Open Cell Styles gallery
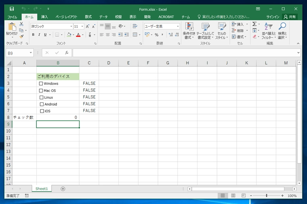Screen dimensions: 307x204 coord(222,31)
